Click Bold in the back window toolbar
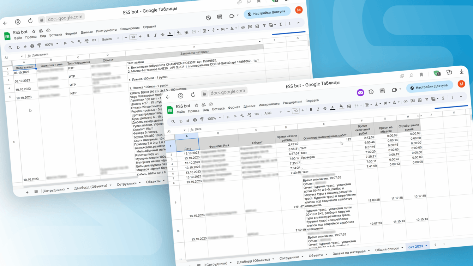This screenshot has height=266, width=473. pos(148,36)
